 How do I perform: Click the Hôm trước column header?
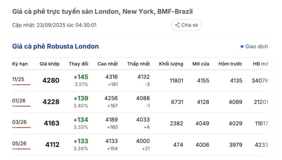point(230,64)
